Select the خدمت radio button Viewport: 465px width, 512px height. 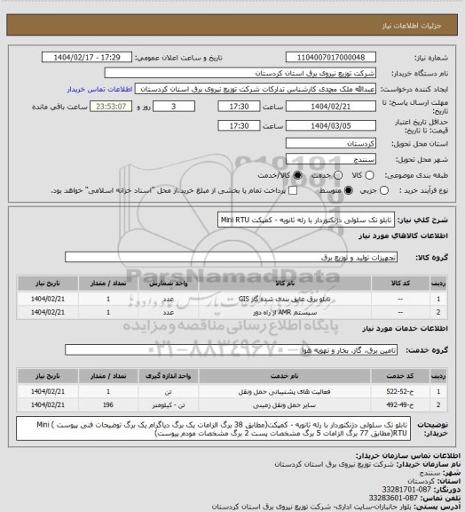pyautogui.click(x=338, y=175)
